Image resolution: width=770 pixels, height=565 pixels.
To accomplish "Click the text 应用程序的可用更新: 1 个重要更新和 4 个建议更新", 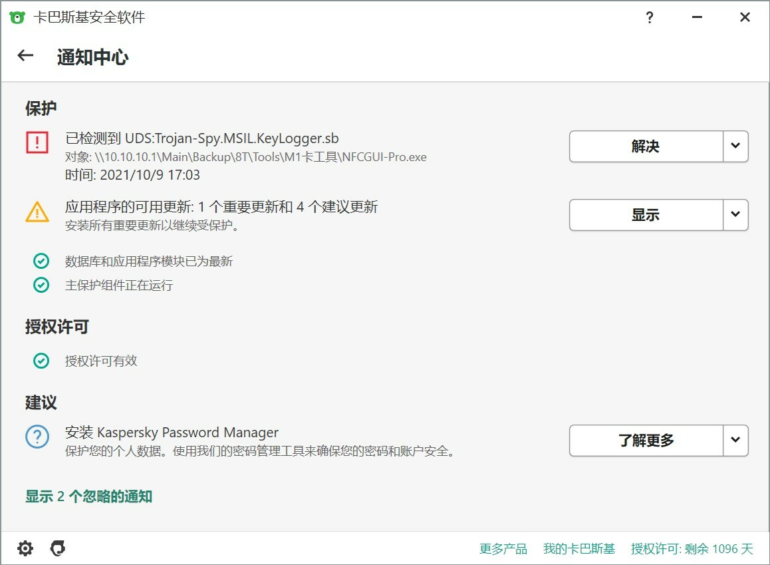I will click(221, 207).
